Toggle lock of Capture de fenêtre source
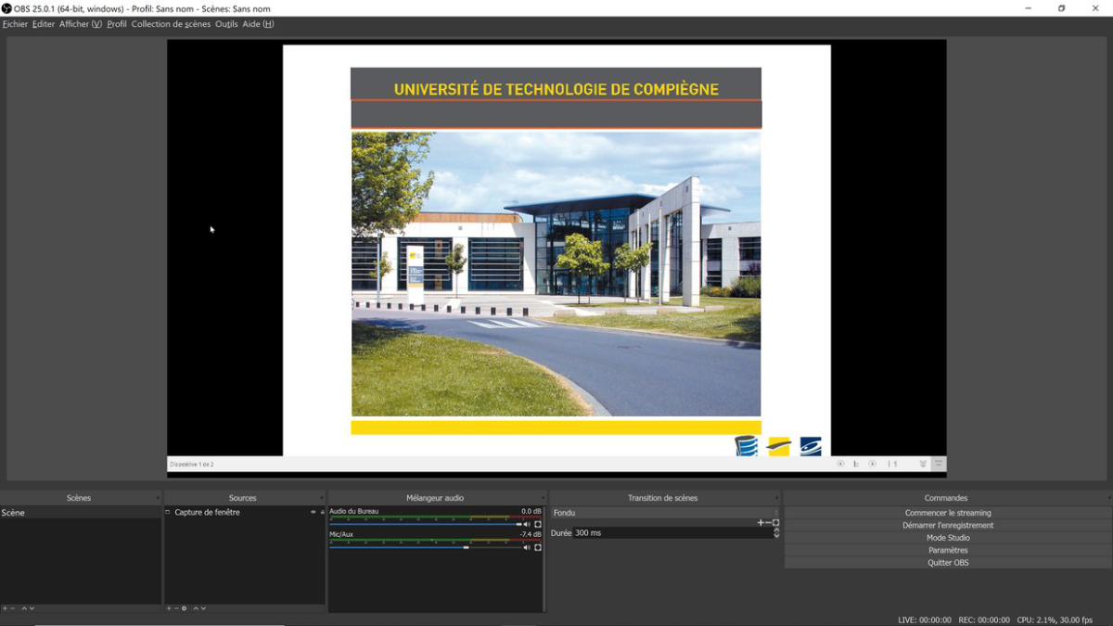The width and height of the screenshot is (1113, 626). [322, 512]
